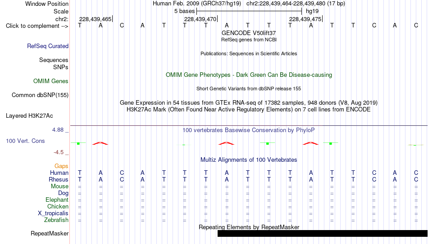Open the RefSeq Curated track label
The image size is (428, 244).
click(x=47, y=46)
